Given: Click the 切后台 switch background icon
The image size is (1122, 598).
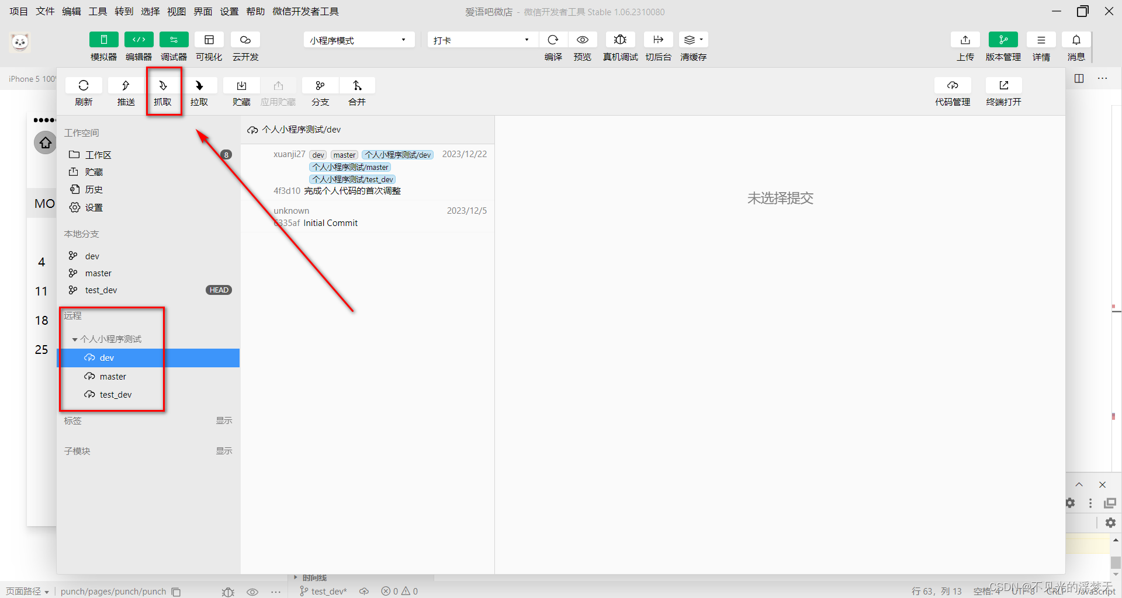Looking at the screenshot, I should [658, 40].
